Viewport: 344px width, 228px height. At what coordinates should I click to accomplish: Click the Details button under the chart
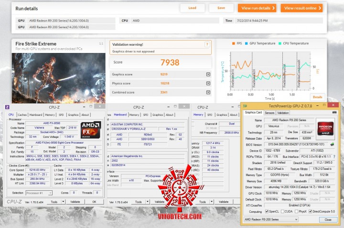point(317,97)
